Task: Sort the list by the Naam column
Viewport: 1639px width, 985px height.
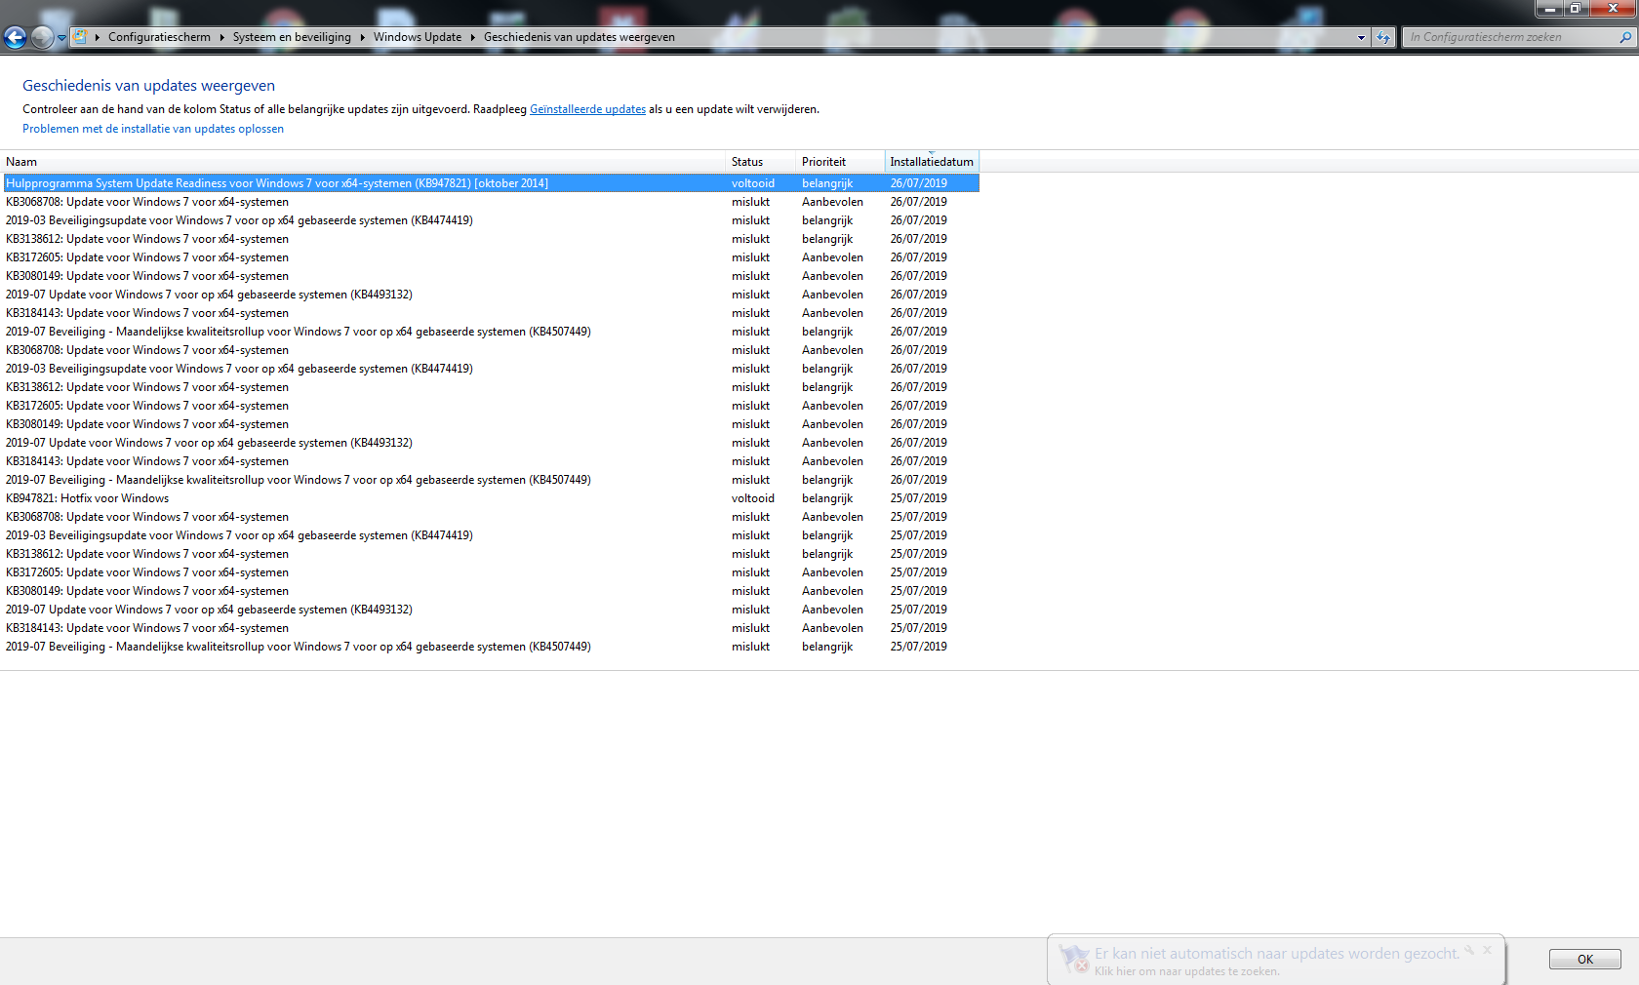Action: [x=363, y=162]
